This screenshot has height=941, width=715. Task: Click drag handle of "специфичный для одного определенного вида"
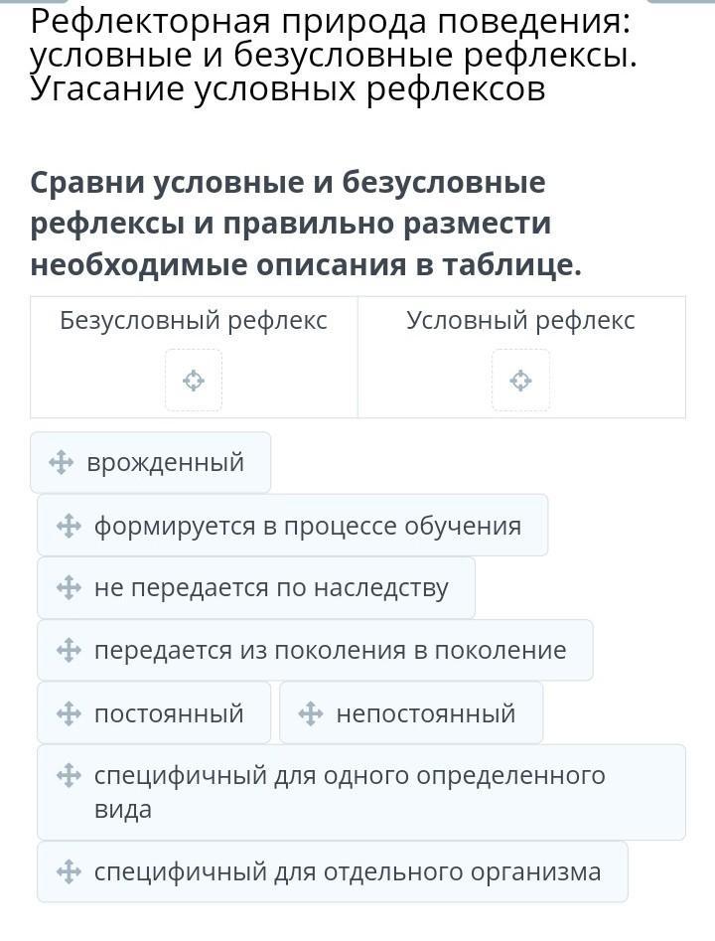tap(69, 775)
